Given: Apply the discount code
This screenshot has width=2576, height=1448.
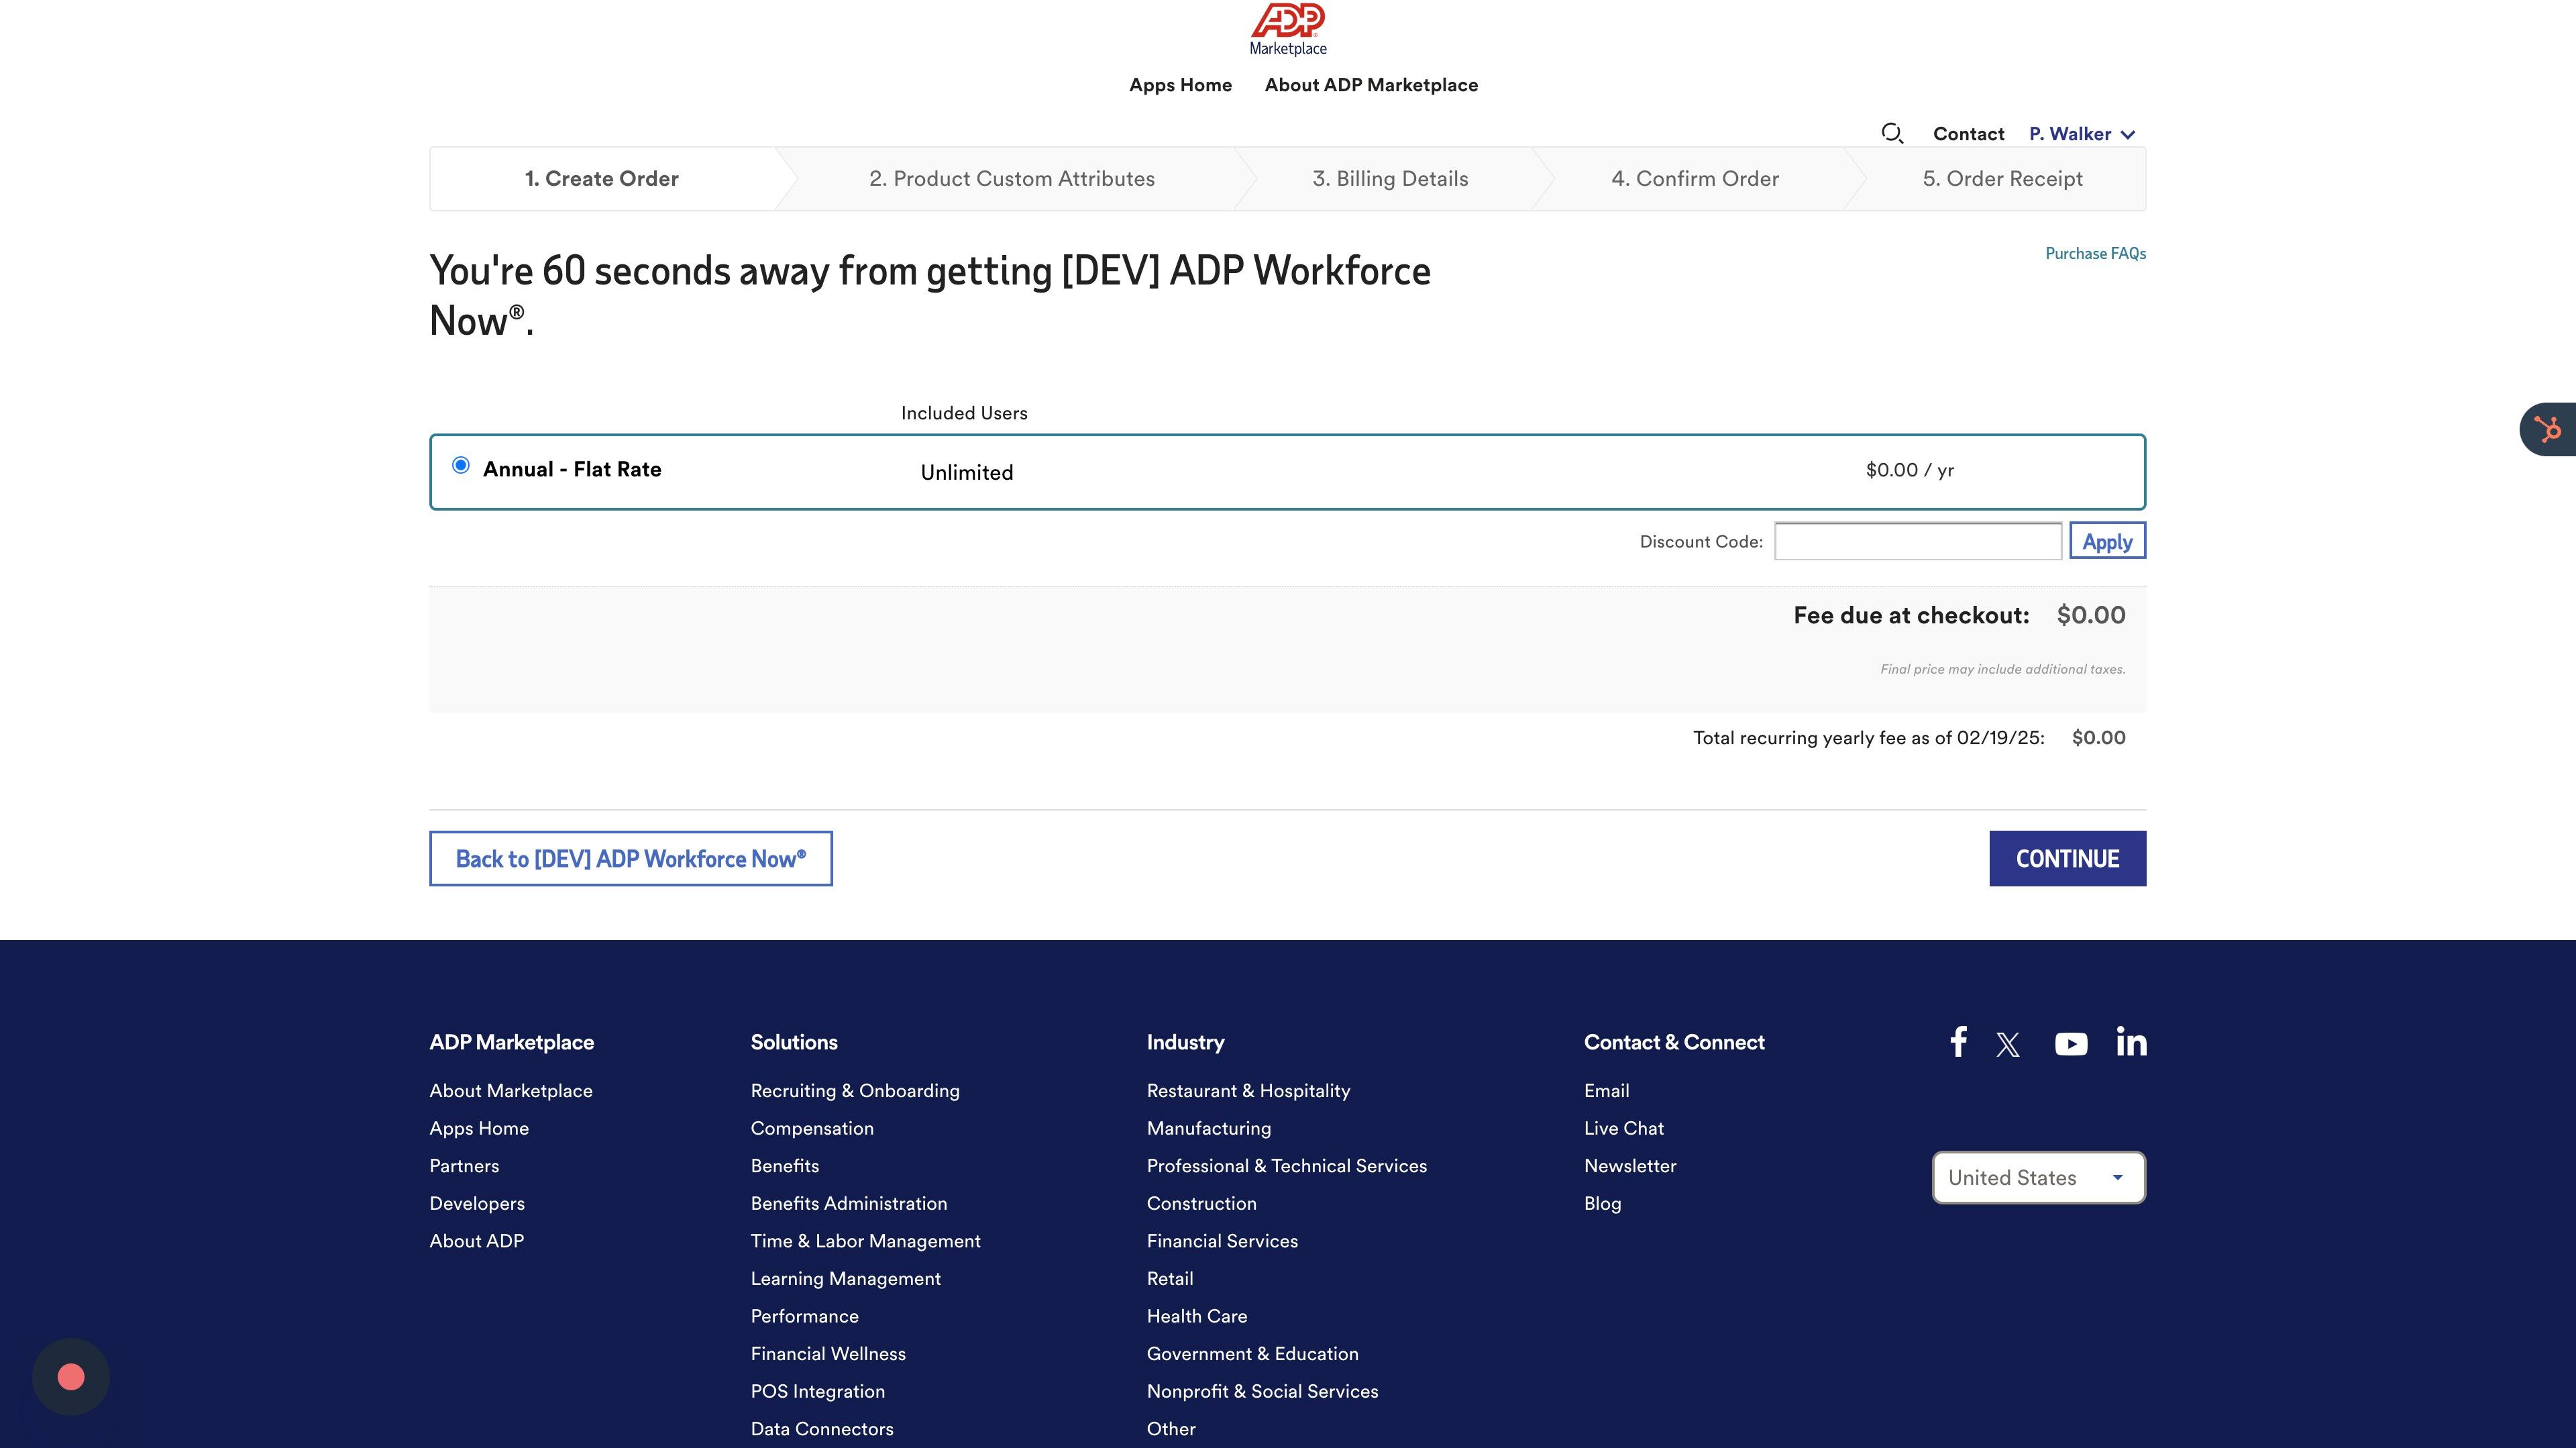Looking at the screenshot, I should point(2107,541).
